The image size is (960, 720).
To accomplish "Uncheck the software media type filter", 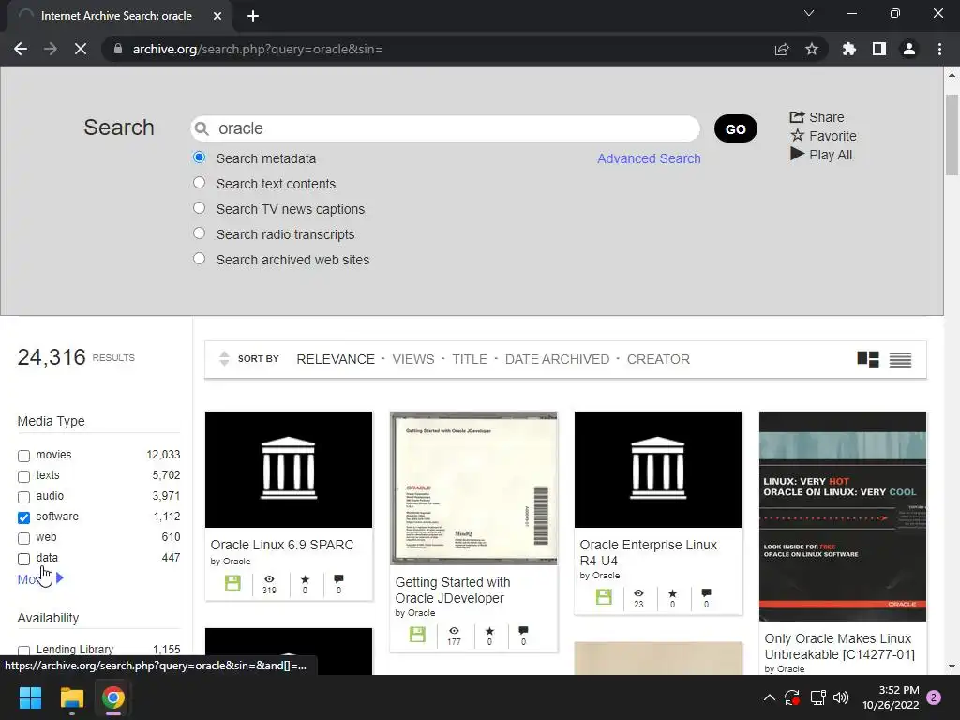I will pyautogui.click(x=23, y=517).
